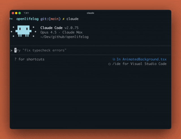The image size is (181, 139).
Task: Click the "? for shortcuts" hint text
Action: pyautogui.click(x=29, y=59)
